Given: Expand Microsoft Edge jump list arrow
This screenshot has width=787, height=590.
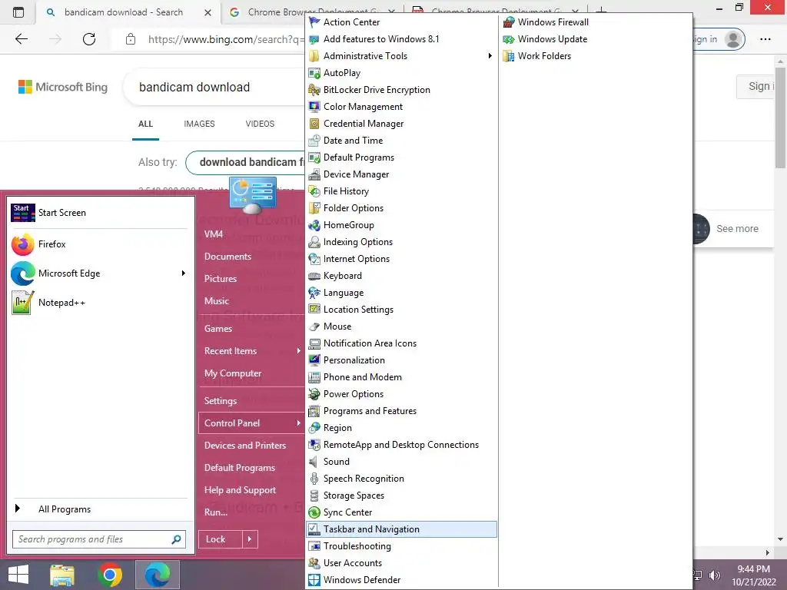Looking at the screenshot, I should [x=183, y=273].
